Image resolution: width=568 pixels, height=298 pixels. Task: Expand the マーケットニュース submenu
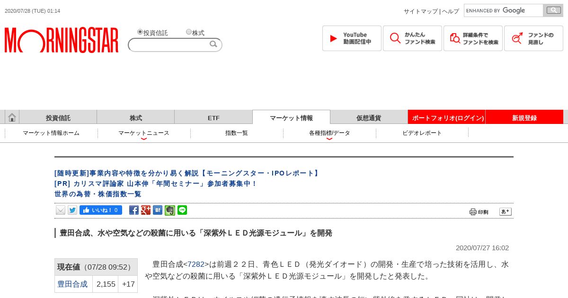click(144, 133)
